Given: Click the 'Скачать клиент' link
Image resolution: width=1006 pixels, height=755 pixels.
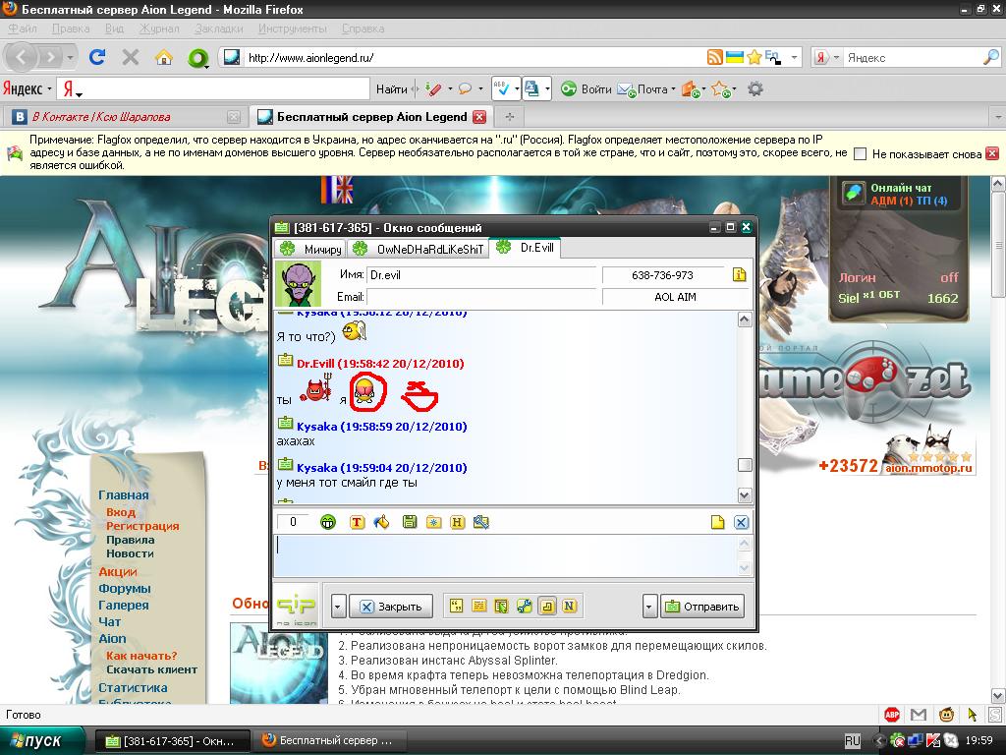Looking at the screenshot, I should pos(151,669).
